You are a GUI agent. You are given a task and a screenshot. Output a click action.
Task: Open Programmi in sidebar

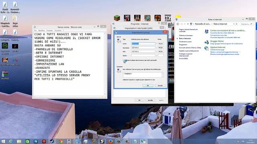pyautogui.click(x=183, y=44)
